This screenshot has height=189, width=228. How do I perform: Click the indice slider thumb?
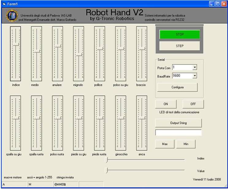16,44
